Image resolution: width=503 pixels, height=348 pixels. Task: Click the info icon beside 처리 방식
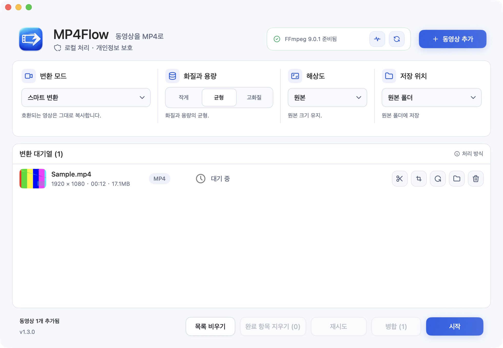pos(457,154)
